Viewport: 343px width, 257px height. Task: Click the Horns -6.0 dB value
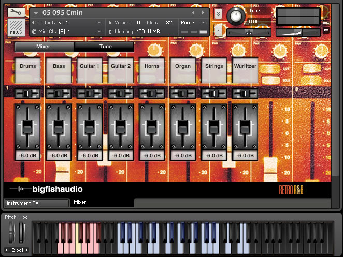[x=152, y=156]
